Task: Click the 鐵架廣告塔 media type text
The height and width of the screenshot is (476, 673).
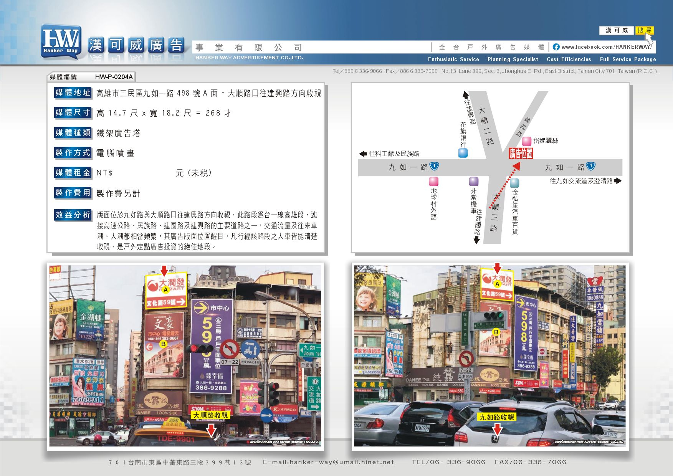Action: tap(118, 133)
